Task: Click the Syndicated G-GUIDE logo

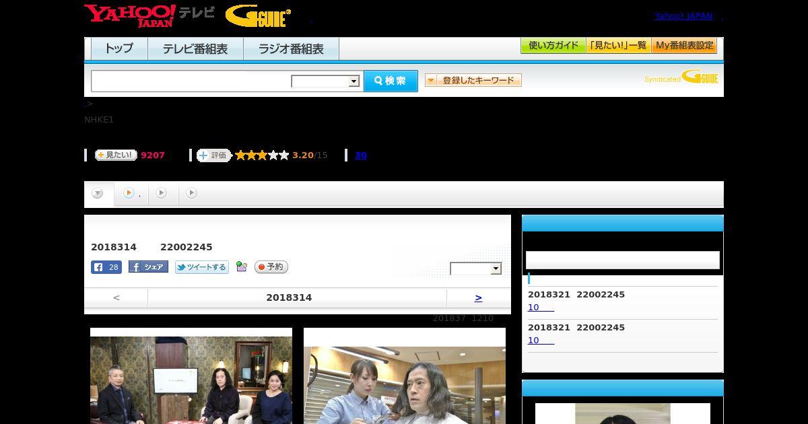Action: [x=681, y=77]
